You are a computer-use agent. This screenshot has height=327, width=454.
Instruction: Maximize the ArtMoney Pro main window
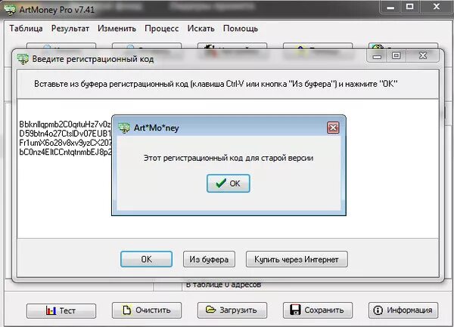click(409, 7)
